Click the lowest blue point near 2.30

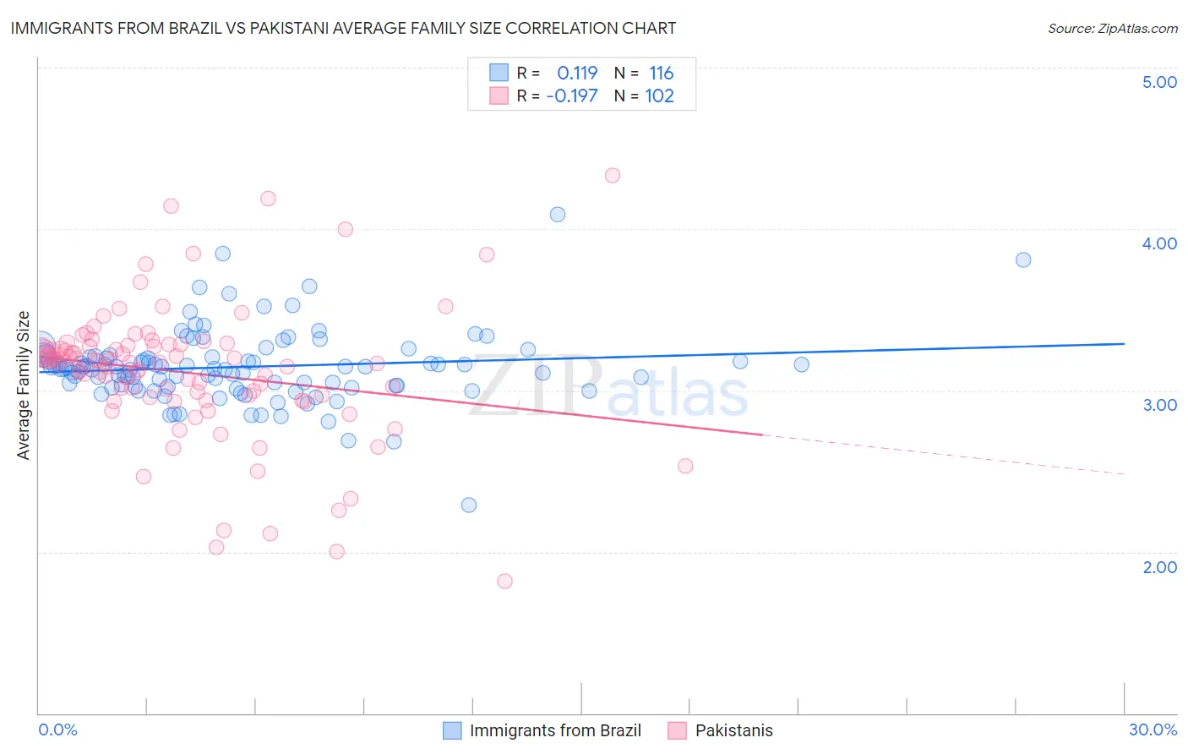pyautogui.click(x=469, y=505)
